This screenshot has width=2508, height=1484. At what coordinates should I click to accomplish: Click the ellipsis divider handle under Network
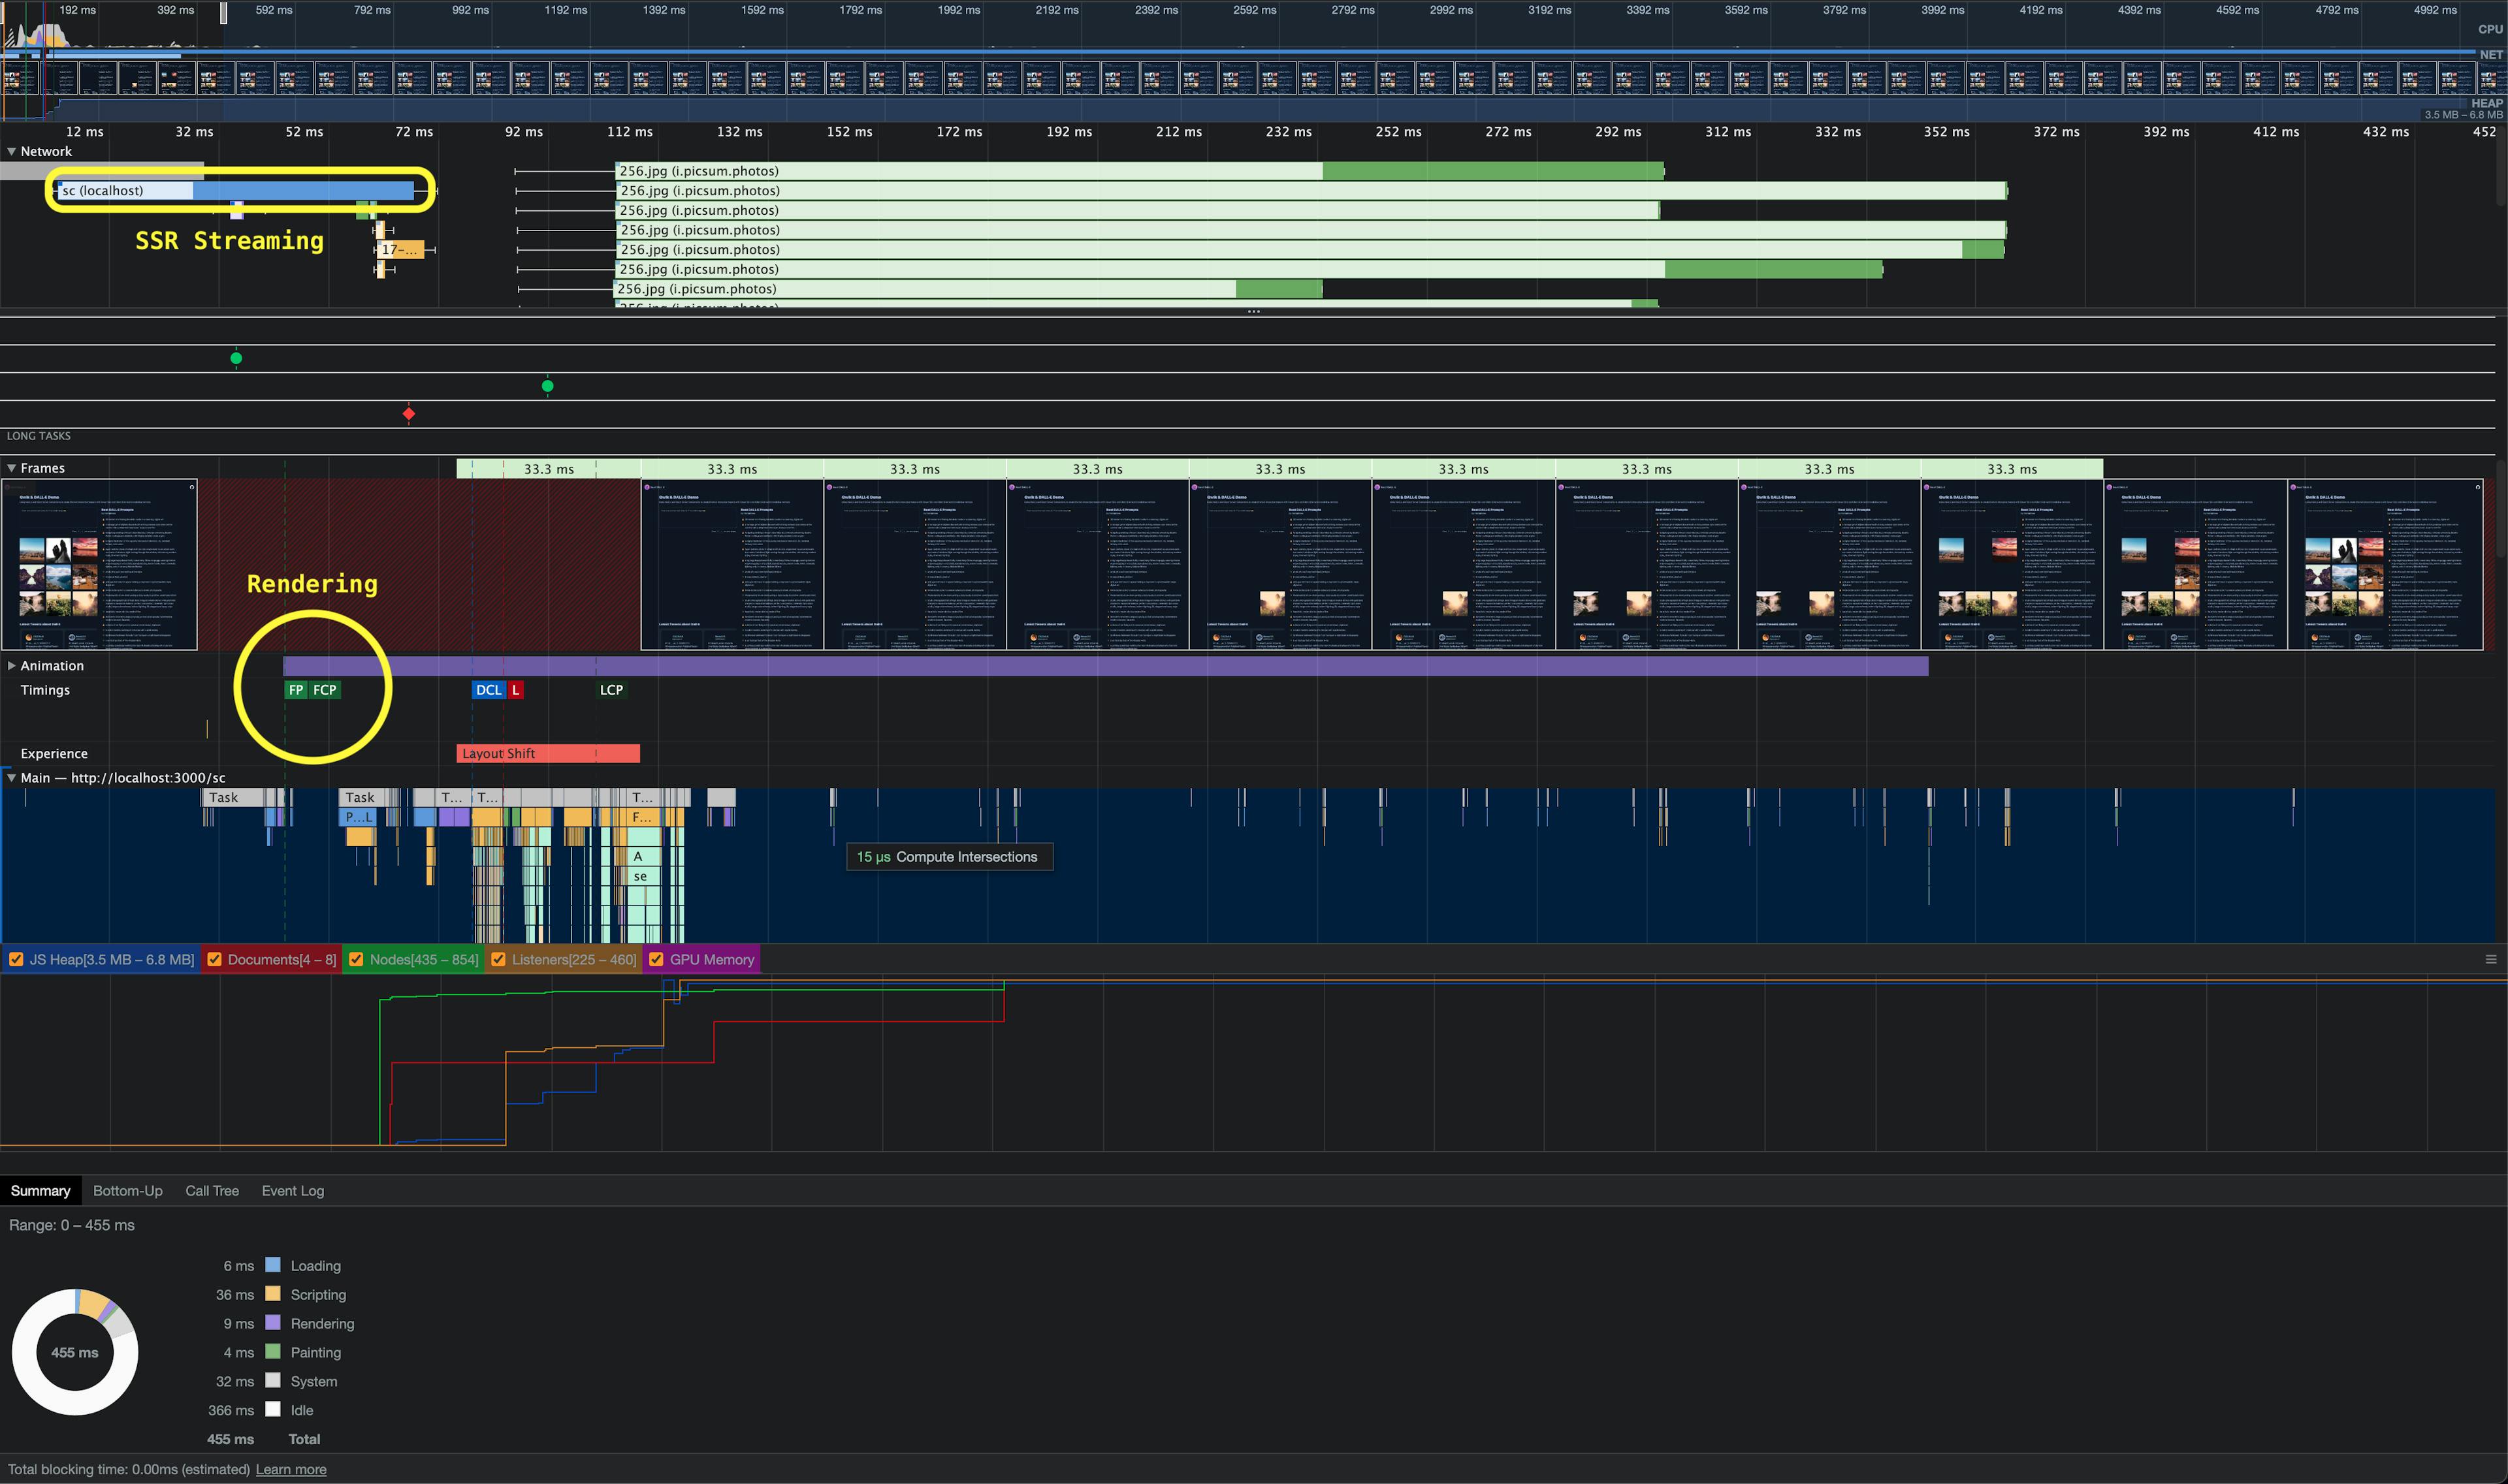pos(1253,312)
